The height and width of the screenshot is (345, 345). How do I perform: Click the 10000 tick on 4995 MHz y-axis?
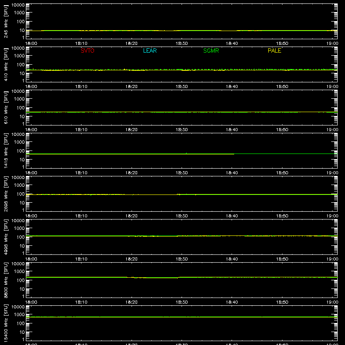[x=18, y=221]
